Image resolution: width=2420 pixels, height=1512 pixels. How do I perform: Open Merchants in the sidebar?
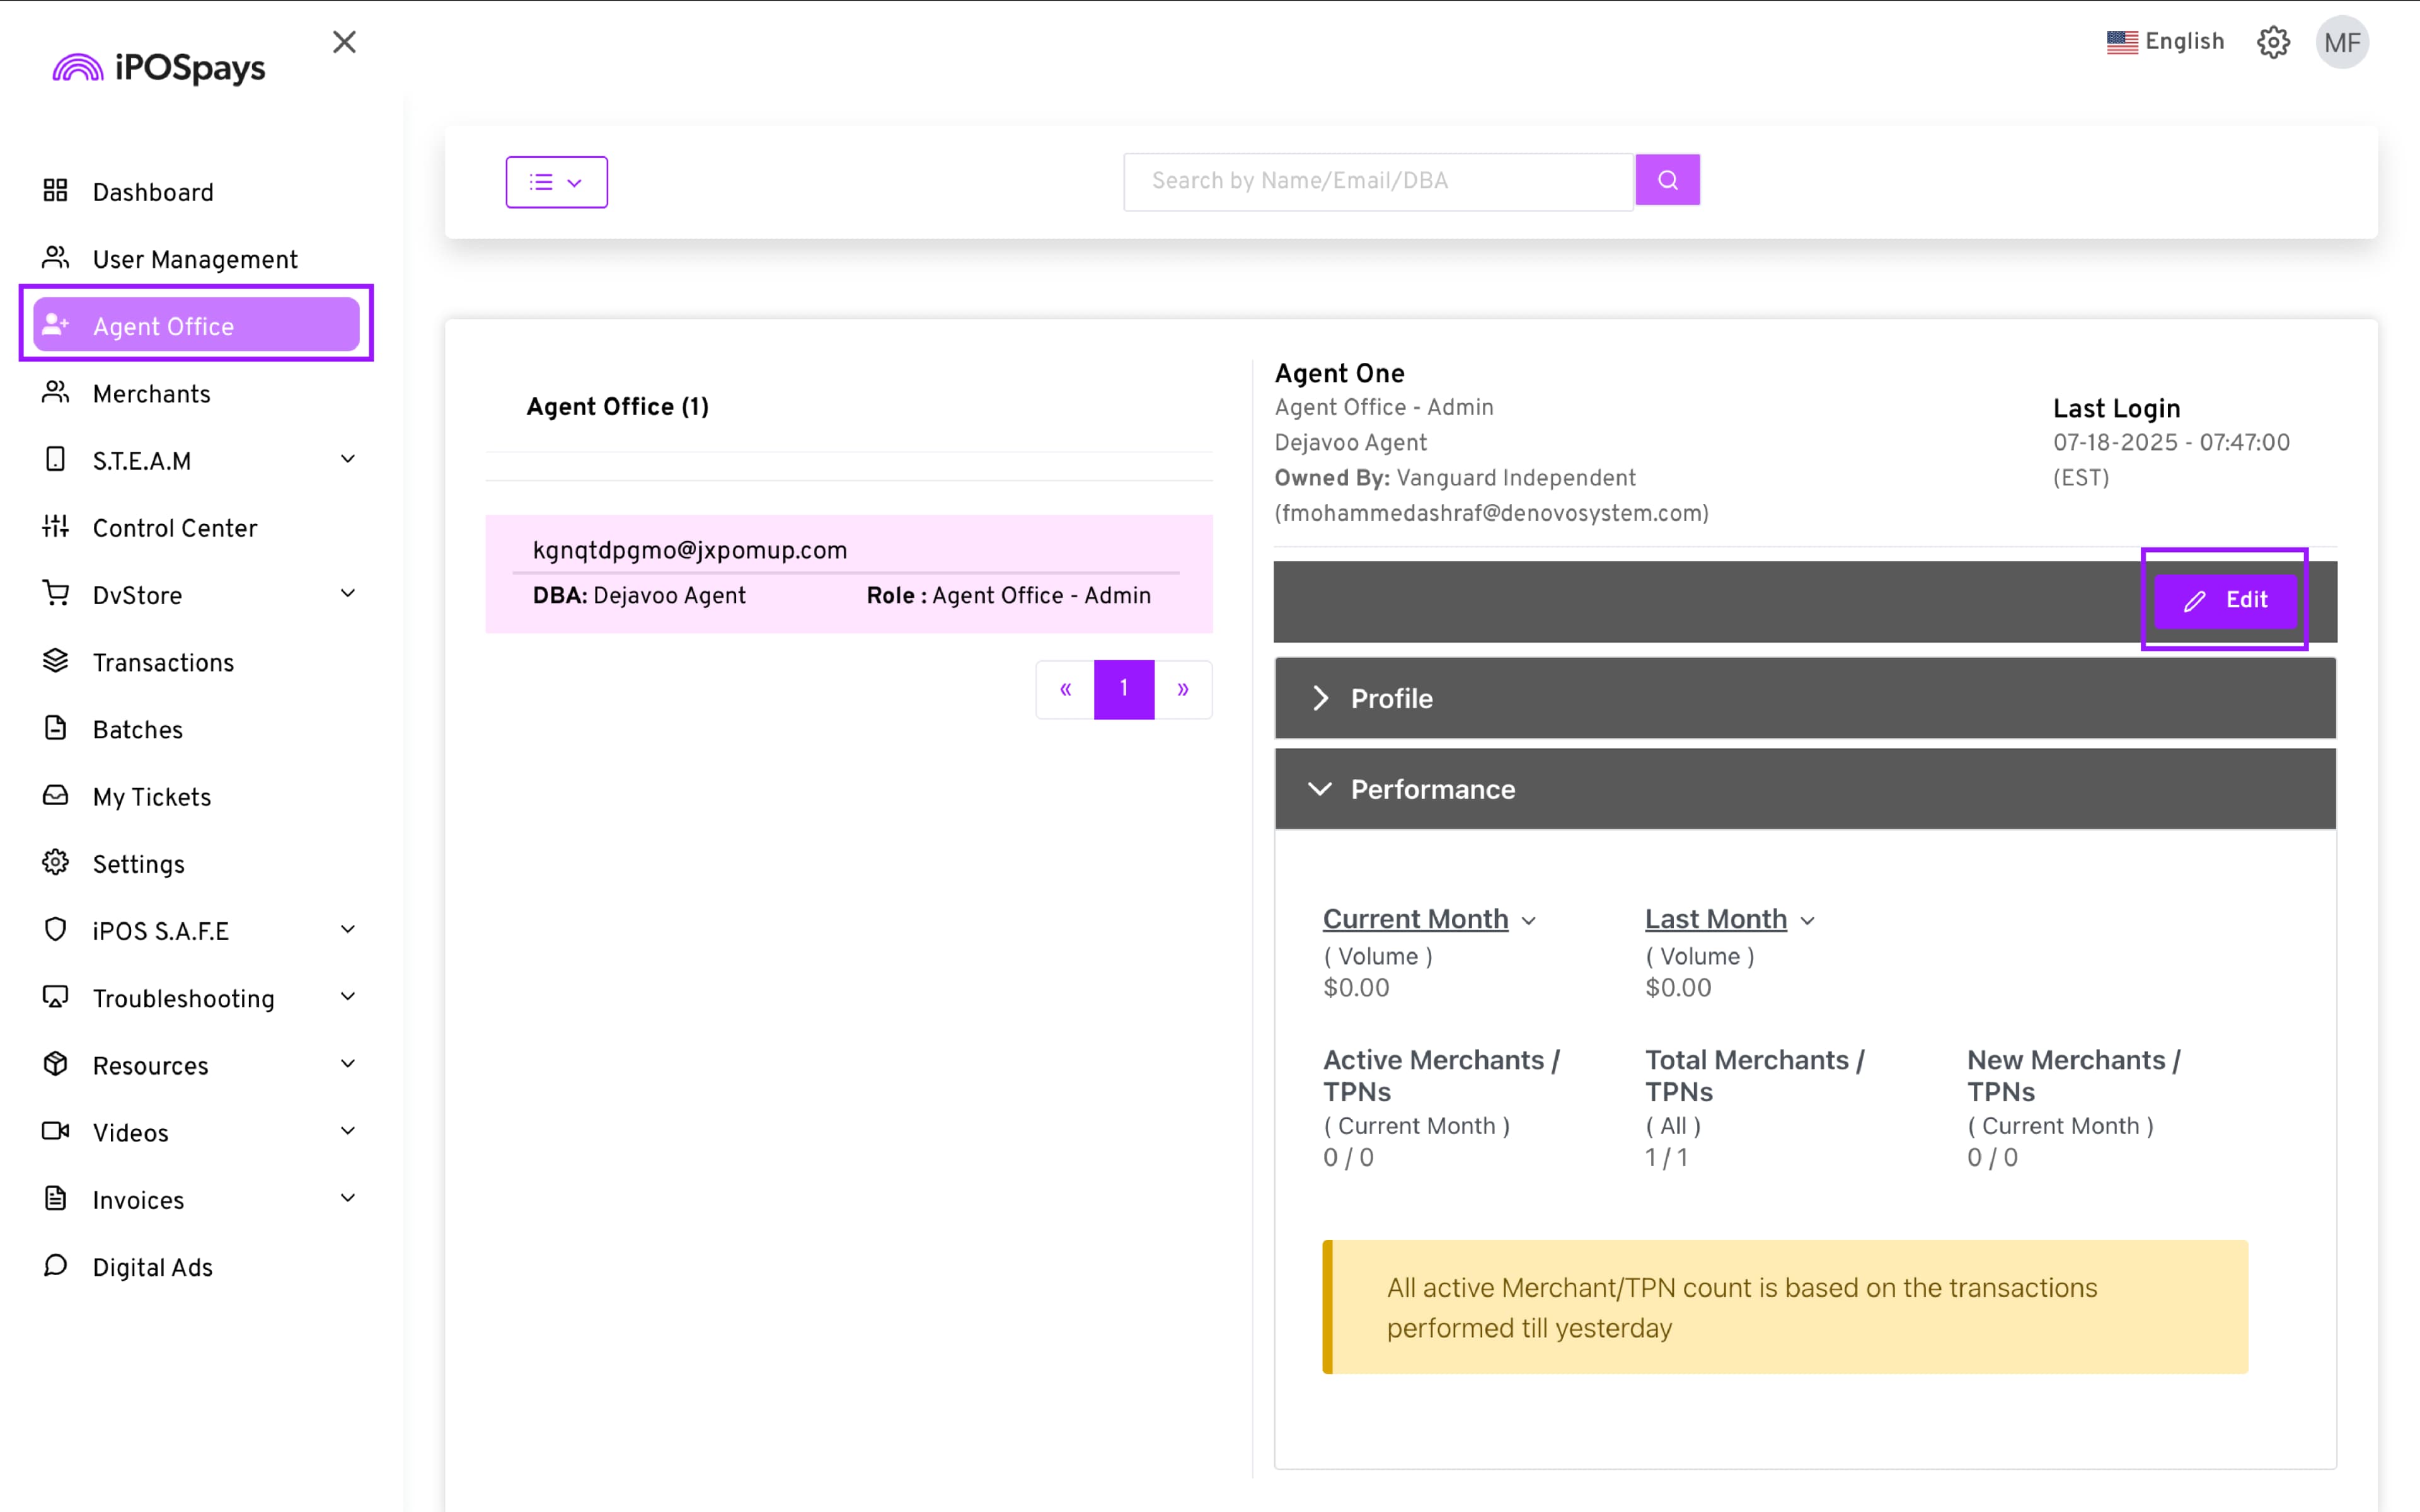click(151, 394)
